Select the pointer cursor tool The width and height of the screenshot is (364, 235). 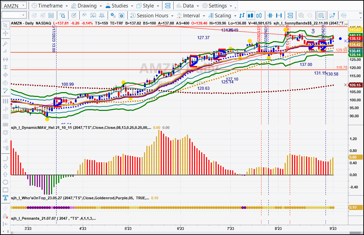click(x=5, y=26)
